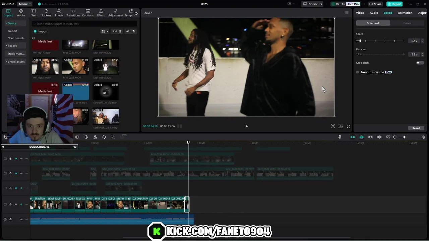Select the Standard speed mode tab
The height and width of the screenshot is (241, 429).
pos(373,23)
